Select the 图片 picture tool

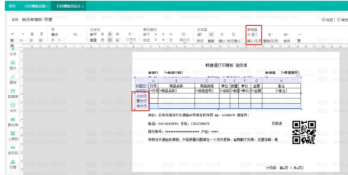pos(13,65)
